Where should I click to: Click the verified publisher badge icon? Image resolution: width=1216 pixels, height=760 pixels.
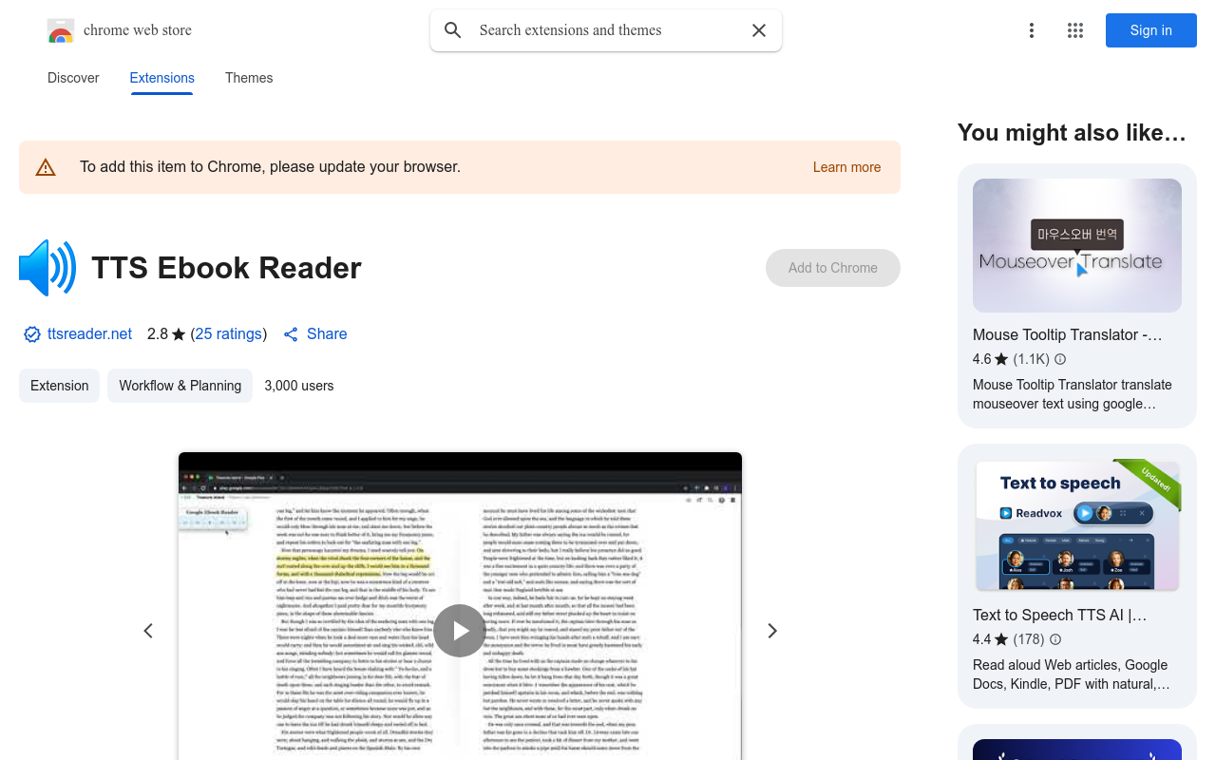click(x=32, y=334)
